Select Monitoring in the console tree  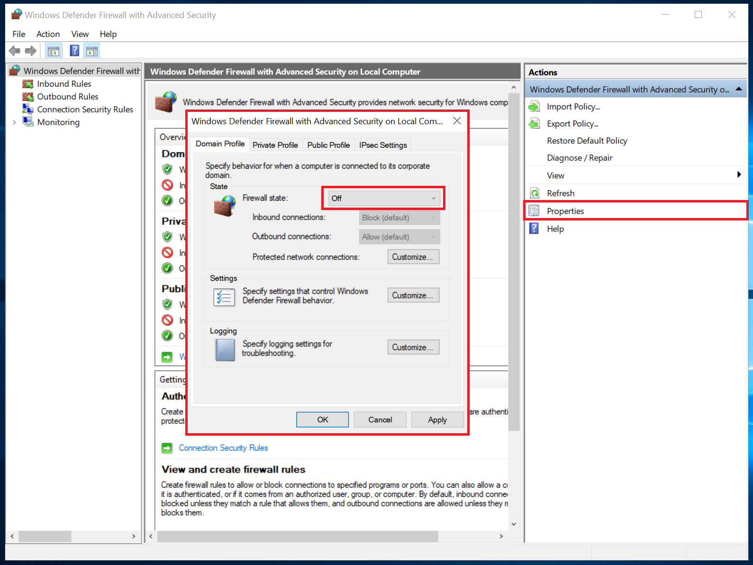(58, 122)
